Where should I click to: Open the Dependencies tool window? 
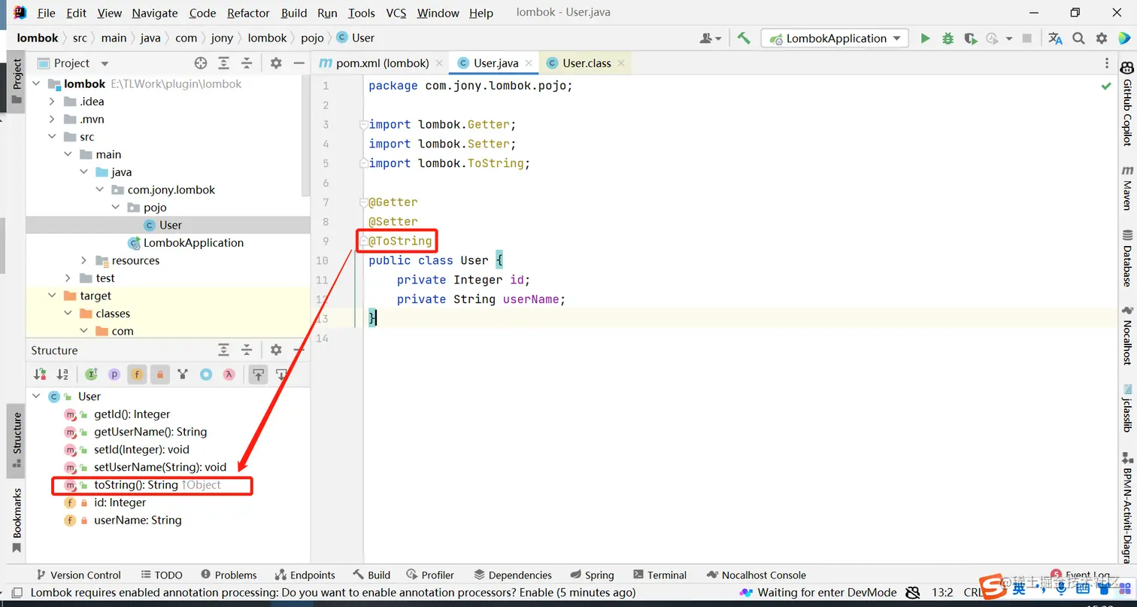(x=512, y=575)
